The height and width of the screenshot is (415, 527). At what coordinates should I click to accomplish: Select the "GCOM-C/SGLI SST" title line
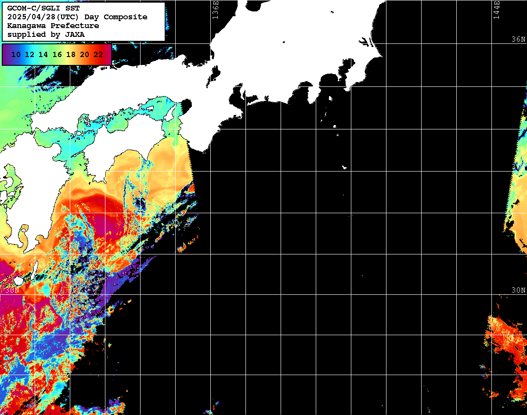43,8
